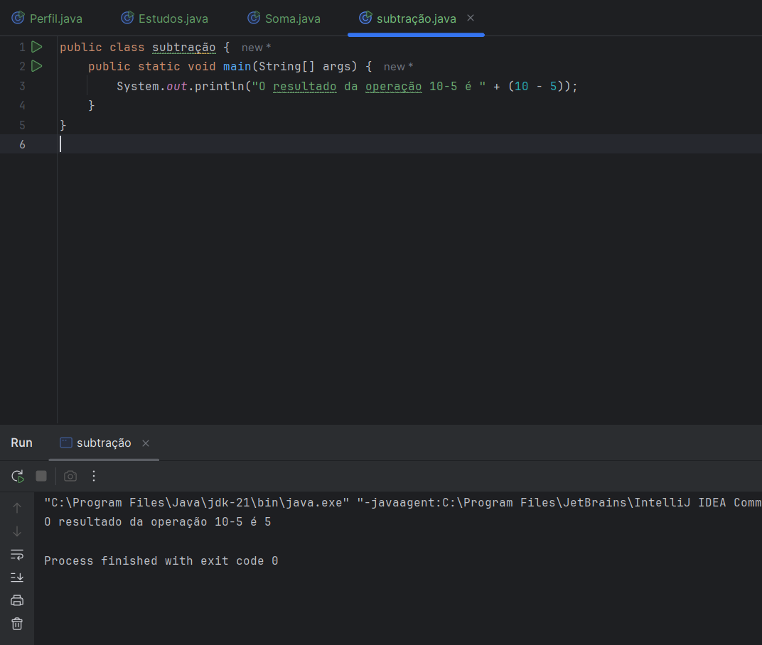Click the 'static' keyword on line 2
Viewport: 762px width, 645px height.
pos(159,67)
